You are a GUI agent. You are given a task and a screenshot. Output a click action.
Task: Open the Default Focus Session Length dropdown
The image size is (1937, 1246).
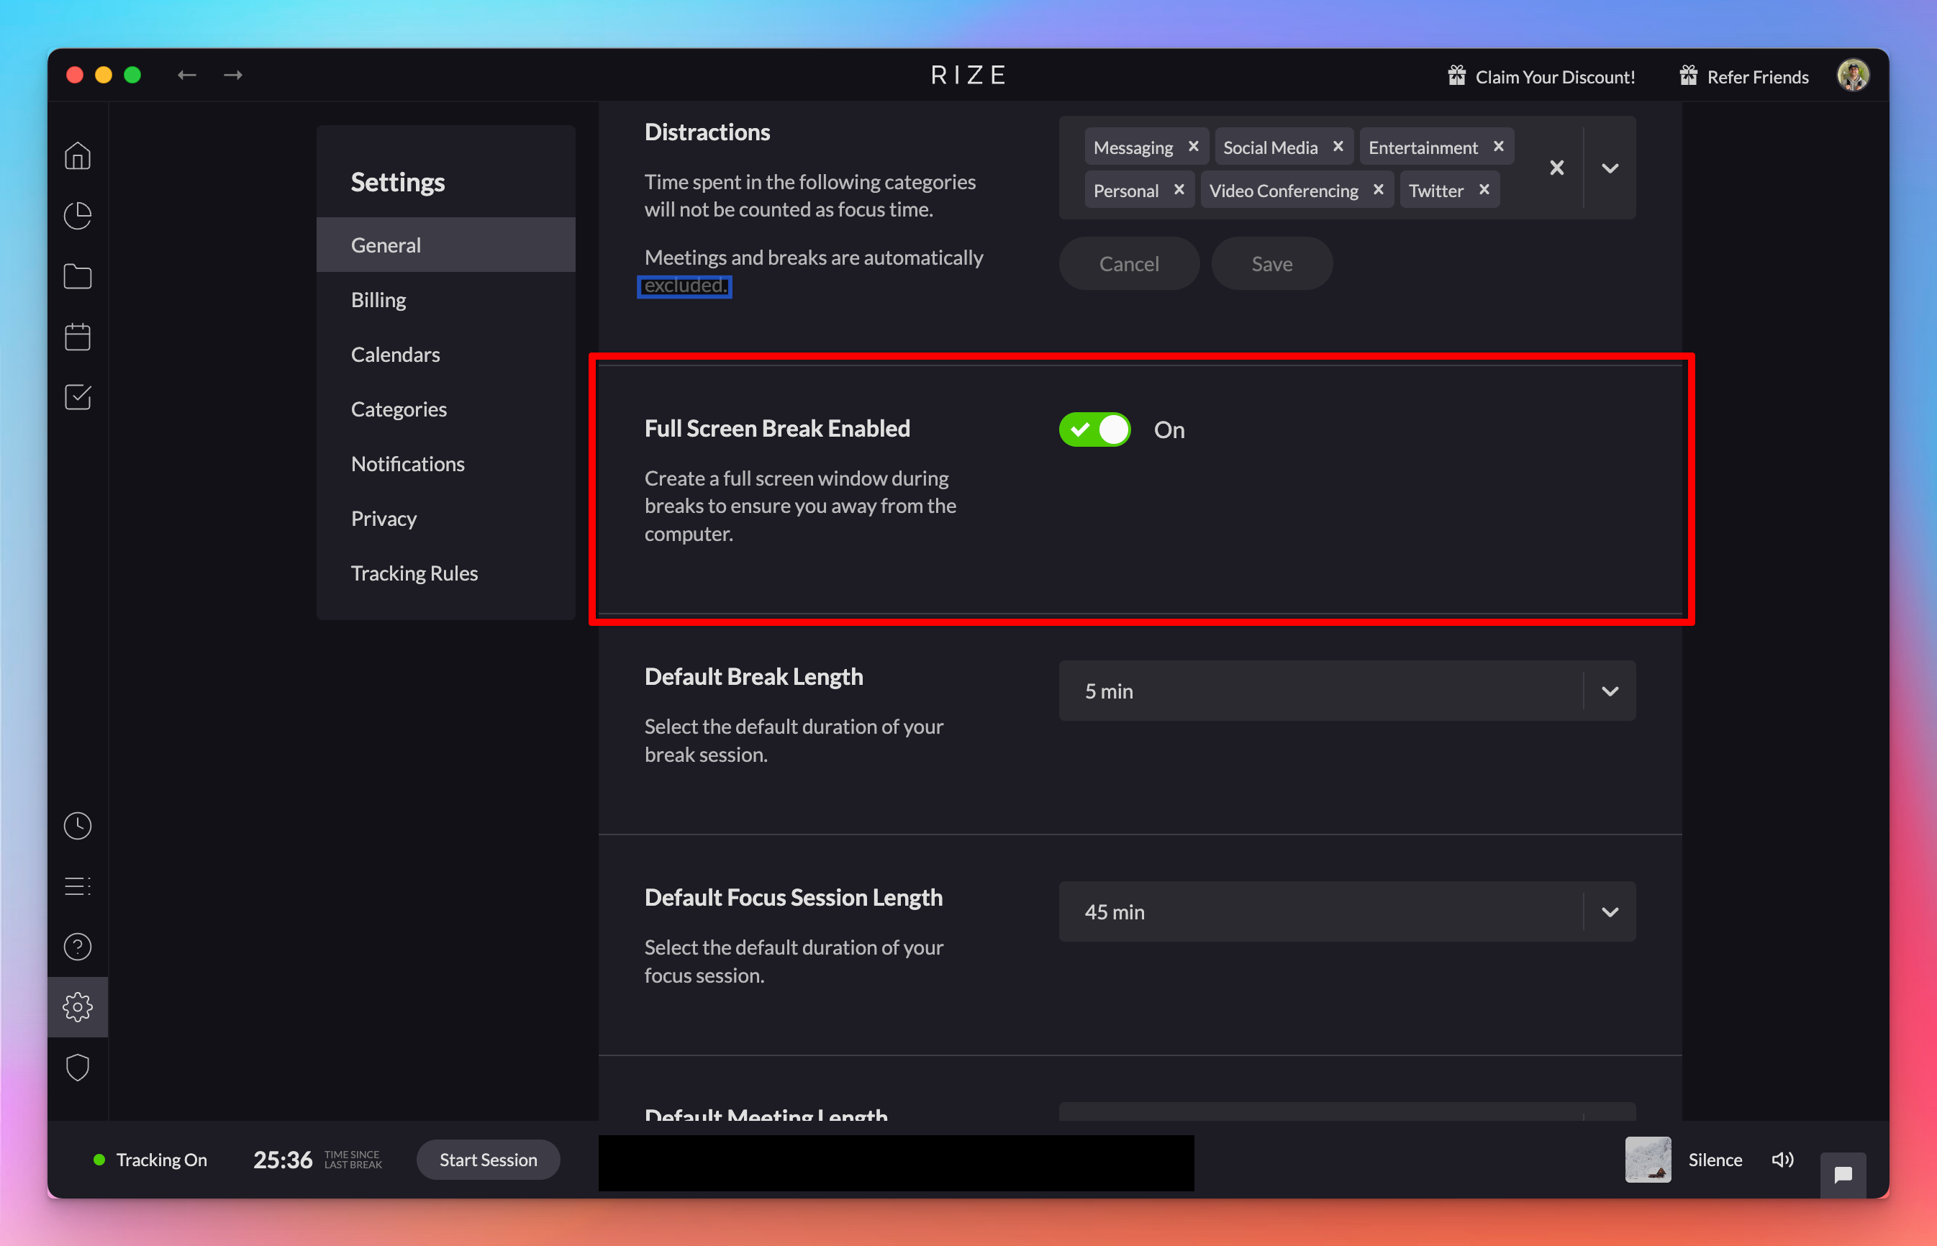(1347, 912)
